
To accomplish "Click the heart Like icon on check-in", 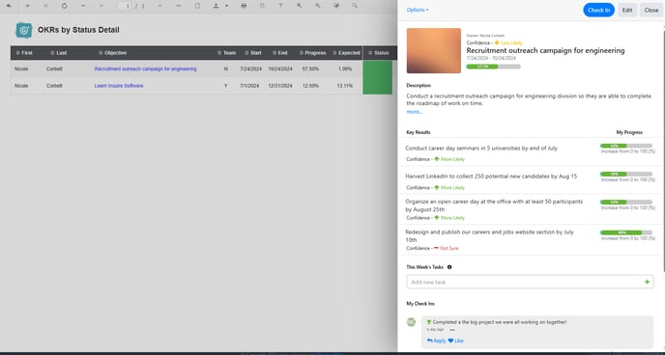I will click(x=450, y=341).
